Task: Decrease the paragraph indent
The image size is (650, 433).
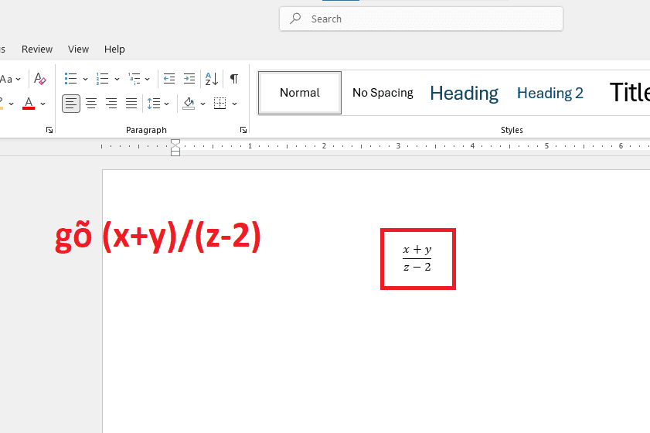Action: pyautogui.click(x=169, y=78)
